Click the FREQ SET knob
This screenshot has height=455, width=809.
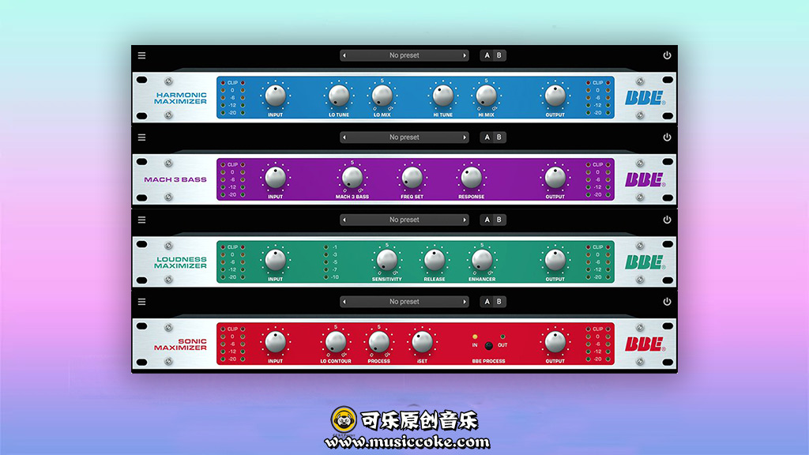point(412,178)
